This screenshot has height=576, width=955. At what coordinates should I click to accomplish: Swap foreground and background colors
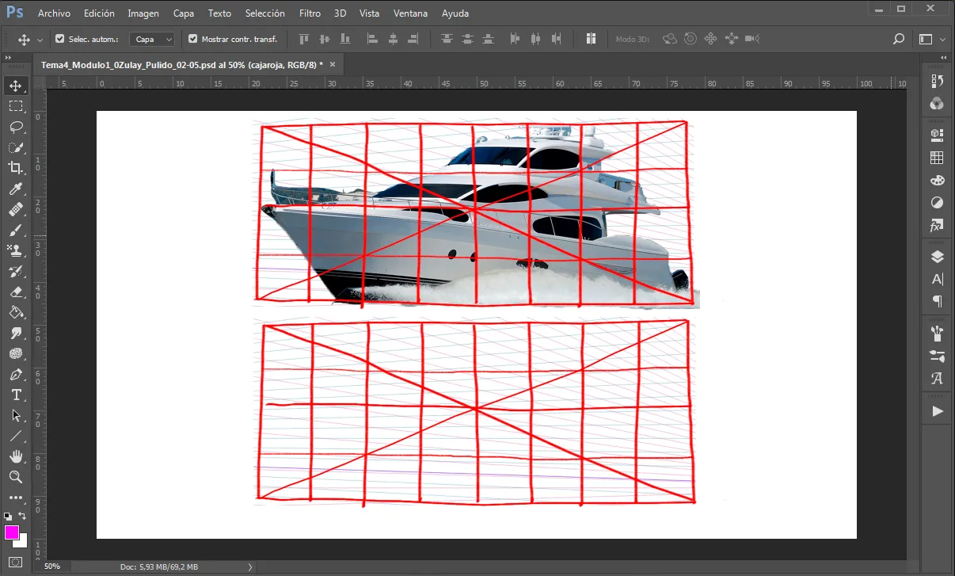(23, 516)
